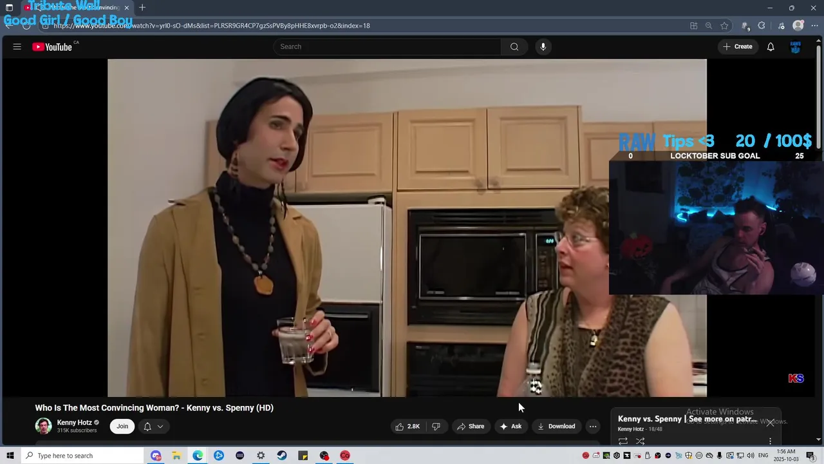Click the video title text
Screen dimensions: 824x464
(x=154, y=408)
